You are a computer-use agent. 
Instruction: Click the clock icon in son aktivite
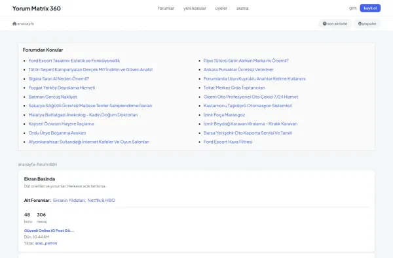325,24
